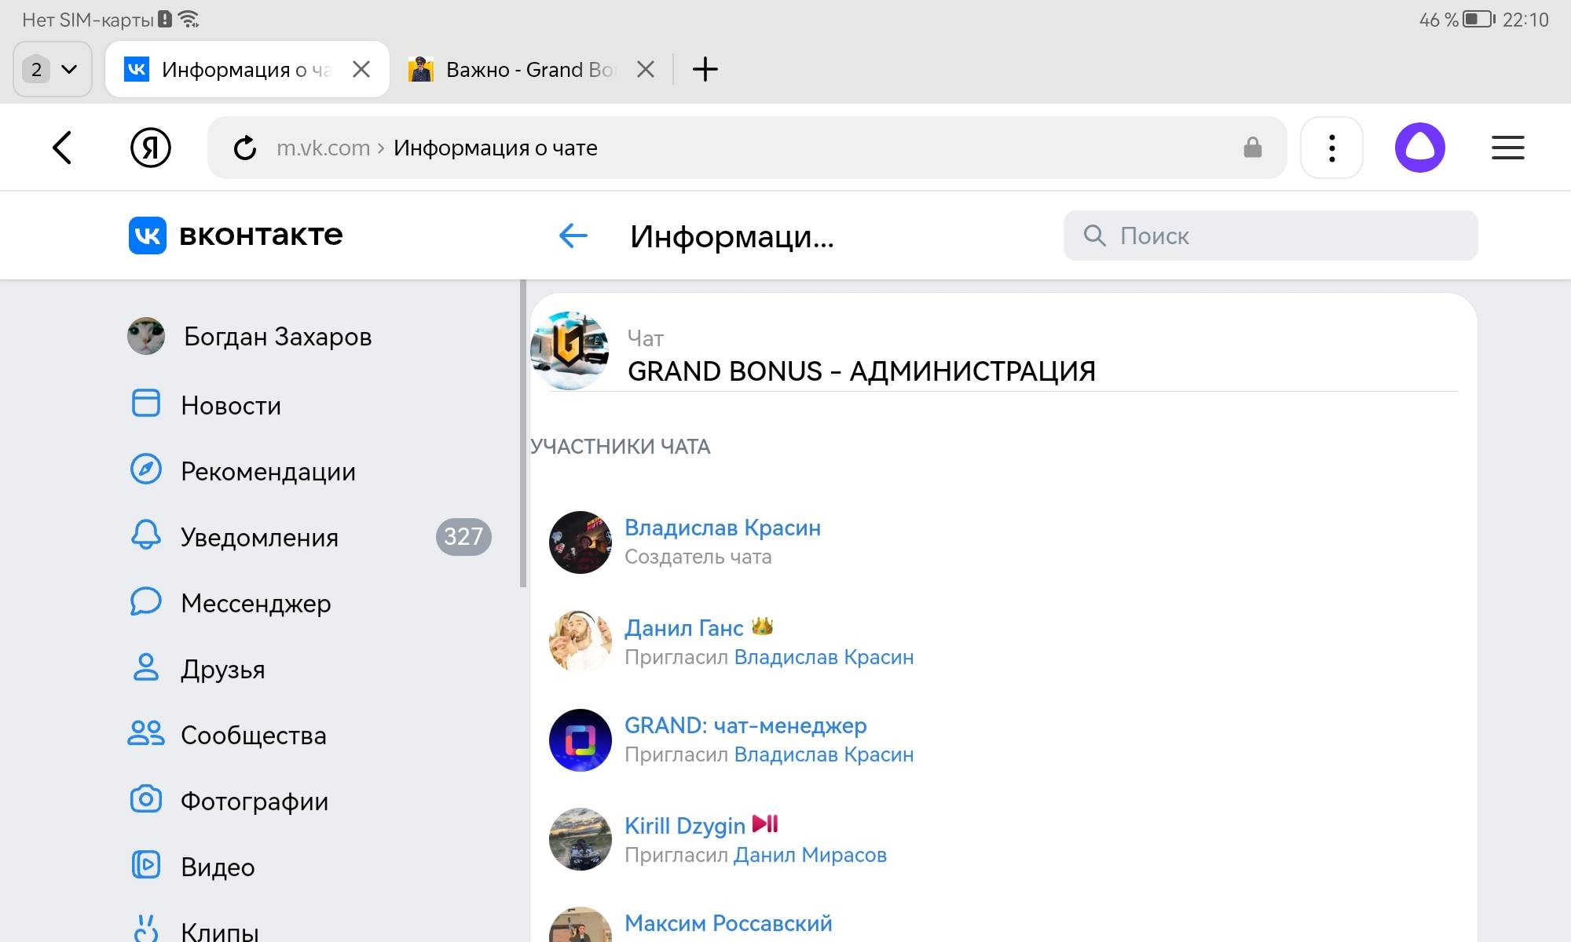This screenshot has height=942, width=1571.
Task: Tap the address bar showing m.vk.com
Action: (x=746, y=148)
